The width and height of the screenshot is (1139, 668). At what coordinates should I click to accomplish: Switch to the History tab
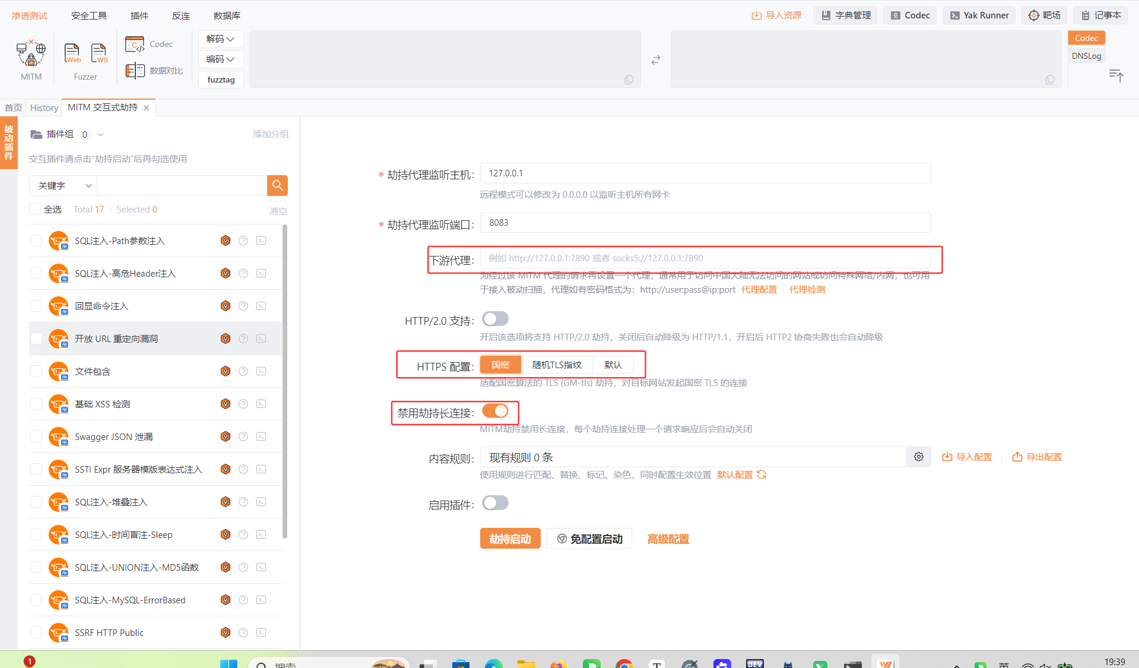[44, 107]
